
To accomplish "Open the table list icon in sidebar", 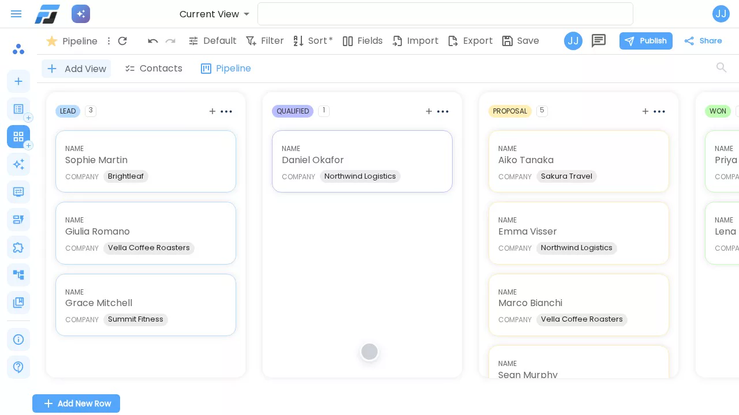I will [x=18, y=109].
